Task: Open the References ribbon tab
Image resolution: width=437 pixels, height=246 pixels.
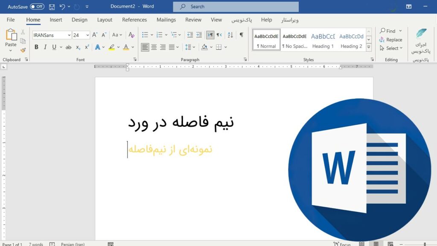Action: 134,20
